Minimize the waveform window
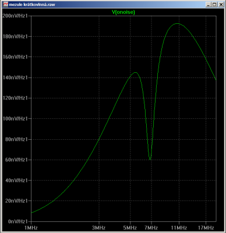This screenshot has width=226, height=233. [209, 5]
